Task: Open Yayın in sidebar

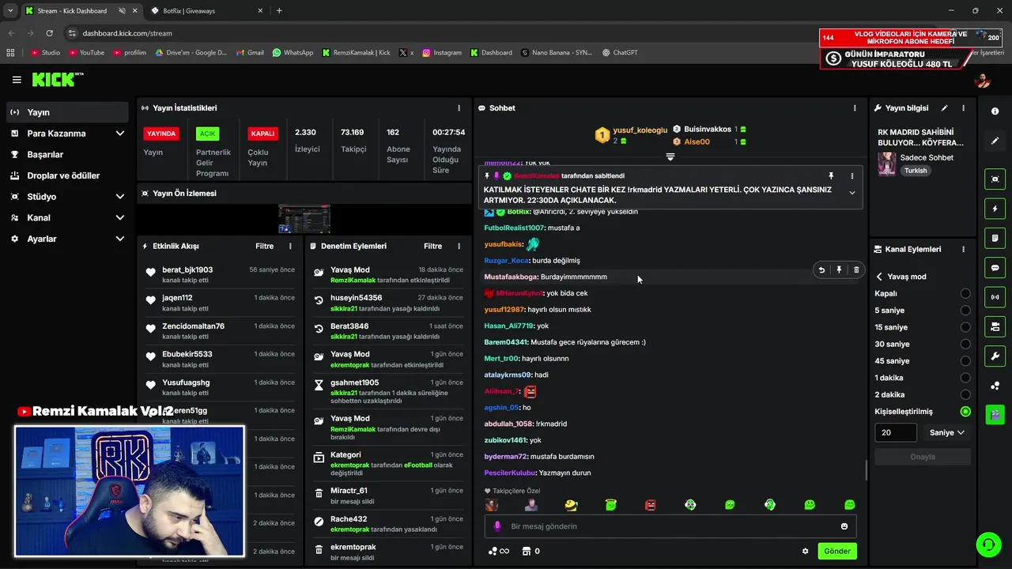Action: 68,112
